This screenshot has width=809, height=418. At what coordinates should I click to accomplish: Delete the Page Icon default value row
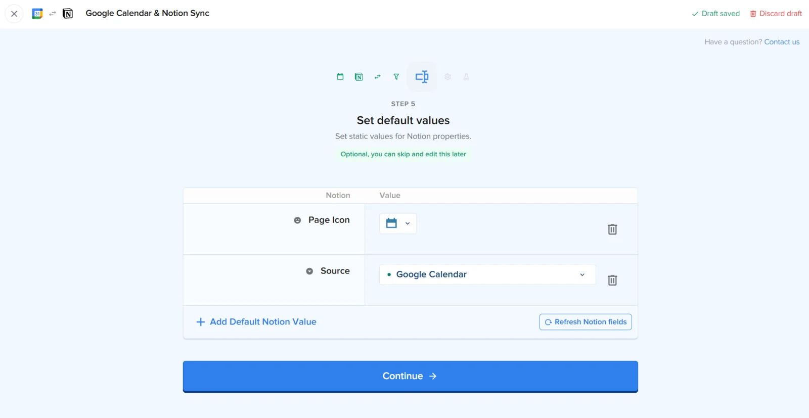pyautogui.click(x=612, y=229)
